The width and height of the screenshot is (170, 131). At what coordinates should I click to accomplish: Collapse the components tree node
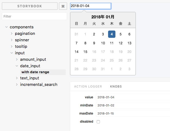click(x=7, y=27)
